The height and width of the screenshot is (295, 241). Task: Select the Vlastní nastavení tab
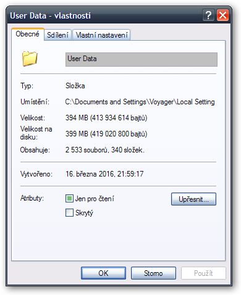(x=101, y=35)
